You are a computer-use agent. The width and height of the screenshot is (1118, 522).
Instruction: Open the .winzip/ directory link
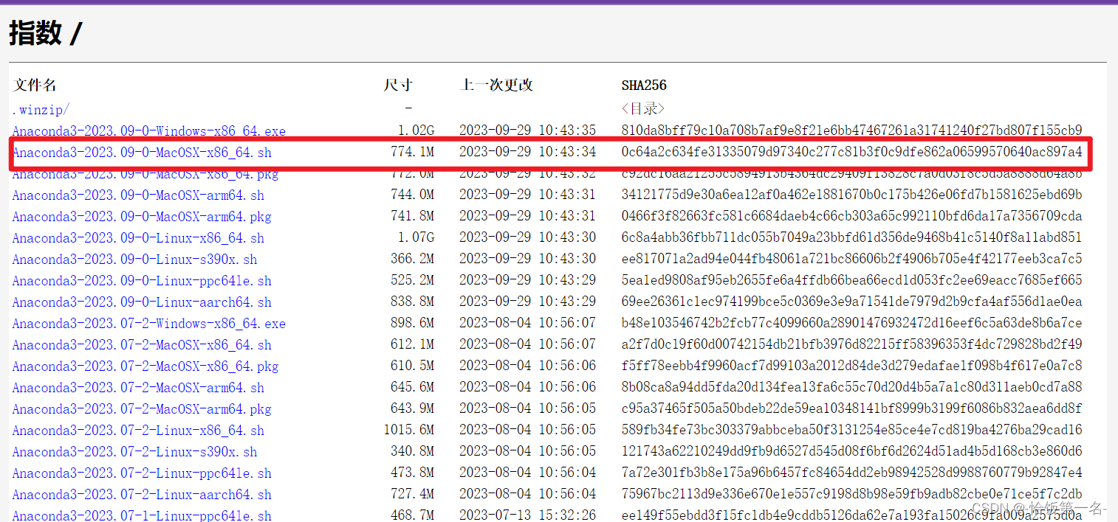[x=41, y=109]
